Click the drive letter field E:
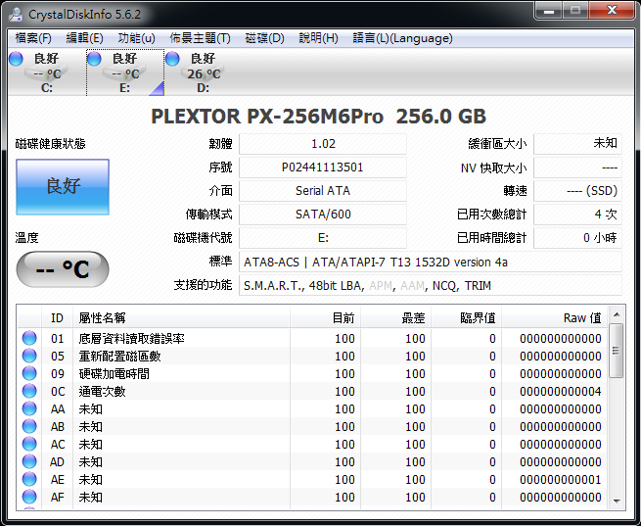The width and height of the screenshot is (641, 526). click(x=323, y=238)
